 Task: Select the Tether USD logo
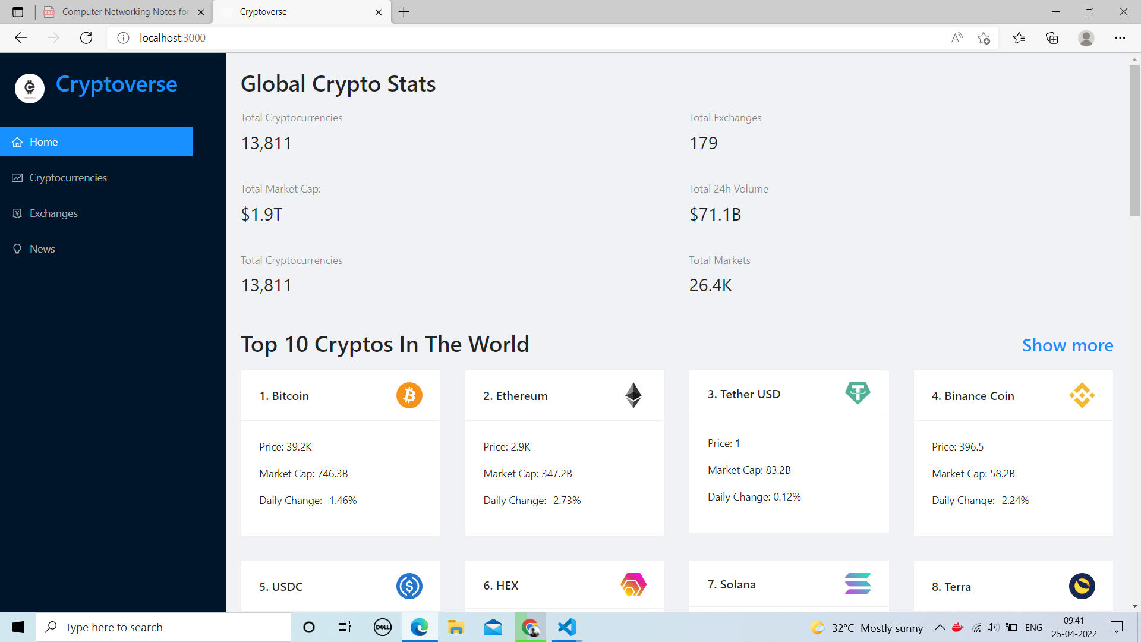pos(858,393)
